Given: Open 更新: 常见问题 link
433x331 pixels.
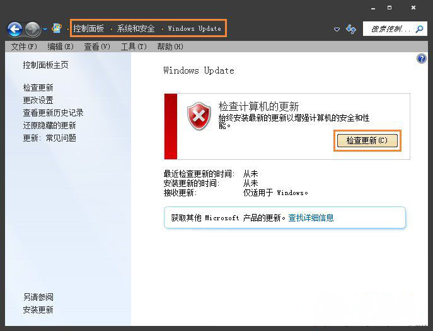Looking at the screenshot, I should (49, 138).
